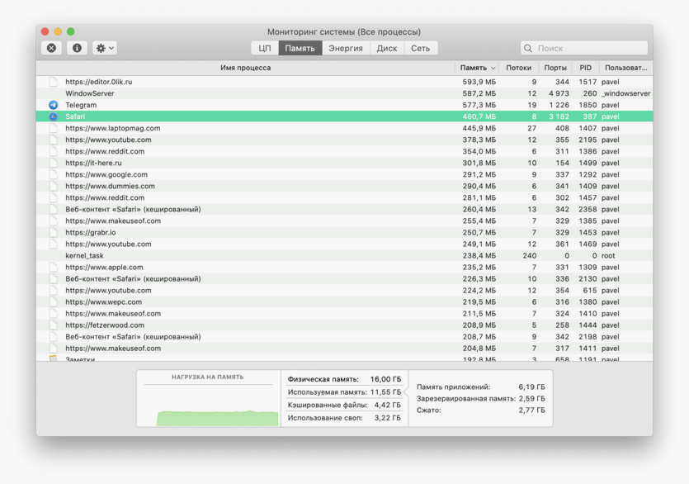Switch to the ЦП tab
This screenshot has height=484, width=689.
click(265, 48)
